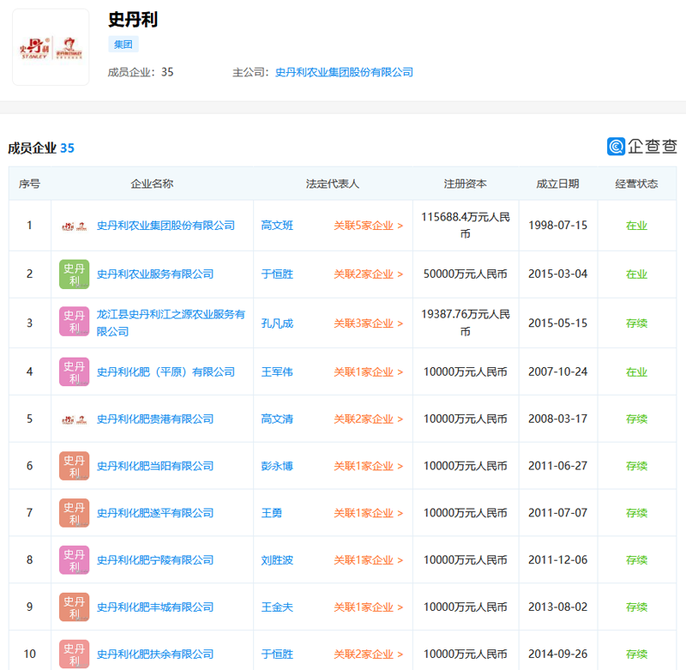Open company 龙江县史丹利江之源农业服务有限公司
This screenshot has width=686, height=670.
[x=171, y=323]
